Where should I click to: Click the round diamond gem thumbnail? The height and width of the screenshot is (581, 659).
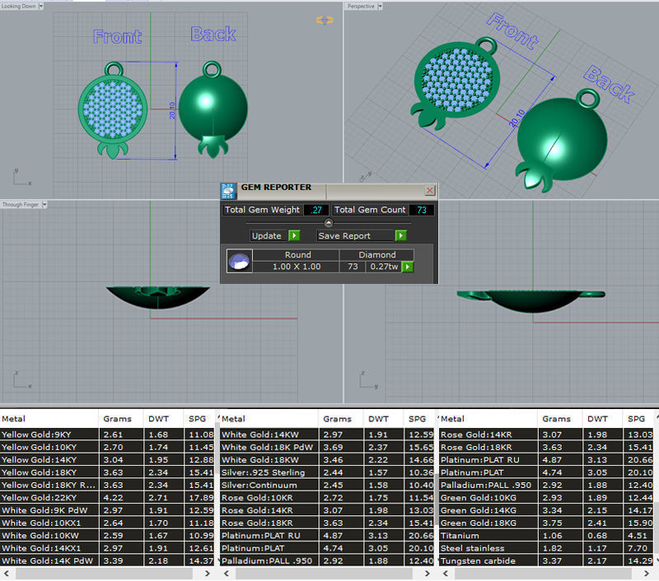point(239,261)
